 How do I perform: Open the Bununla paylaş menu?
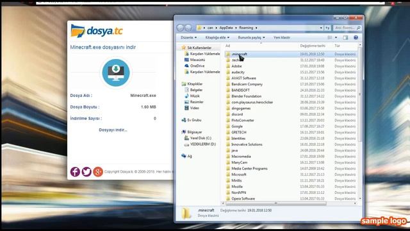[251, 38]
